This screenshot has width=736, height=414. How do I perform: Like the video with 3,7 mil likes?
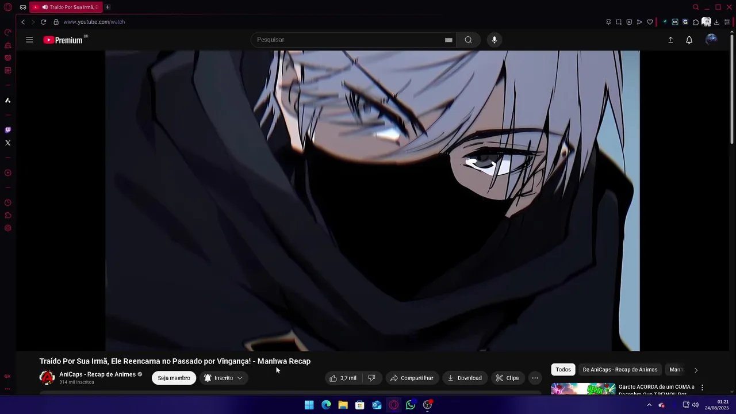point(343,378)
